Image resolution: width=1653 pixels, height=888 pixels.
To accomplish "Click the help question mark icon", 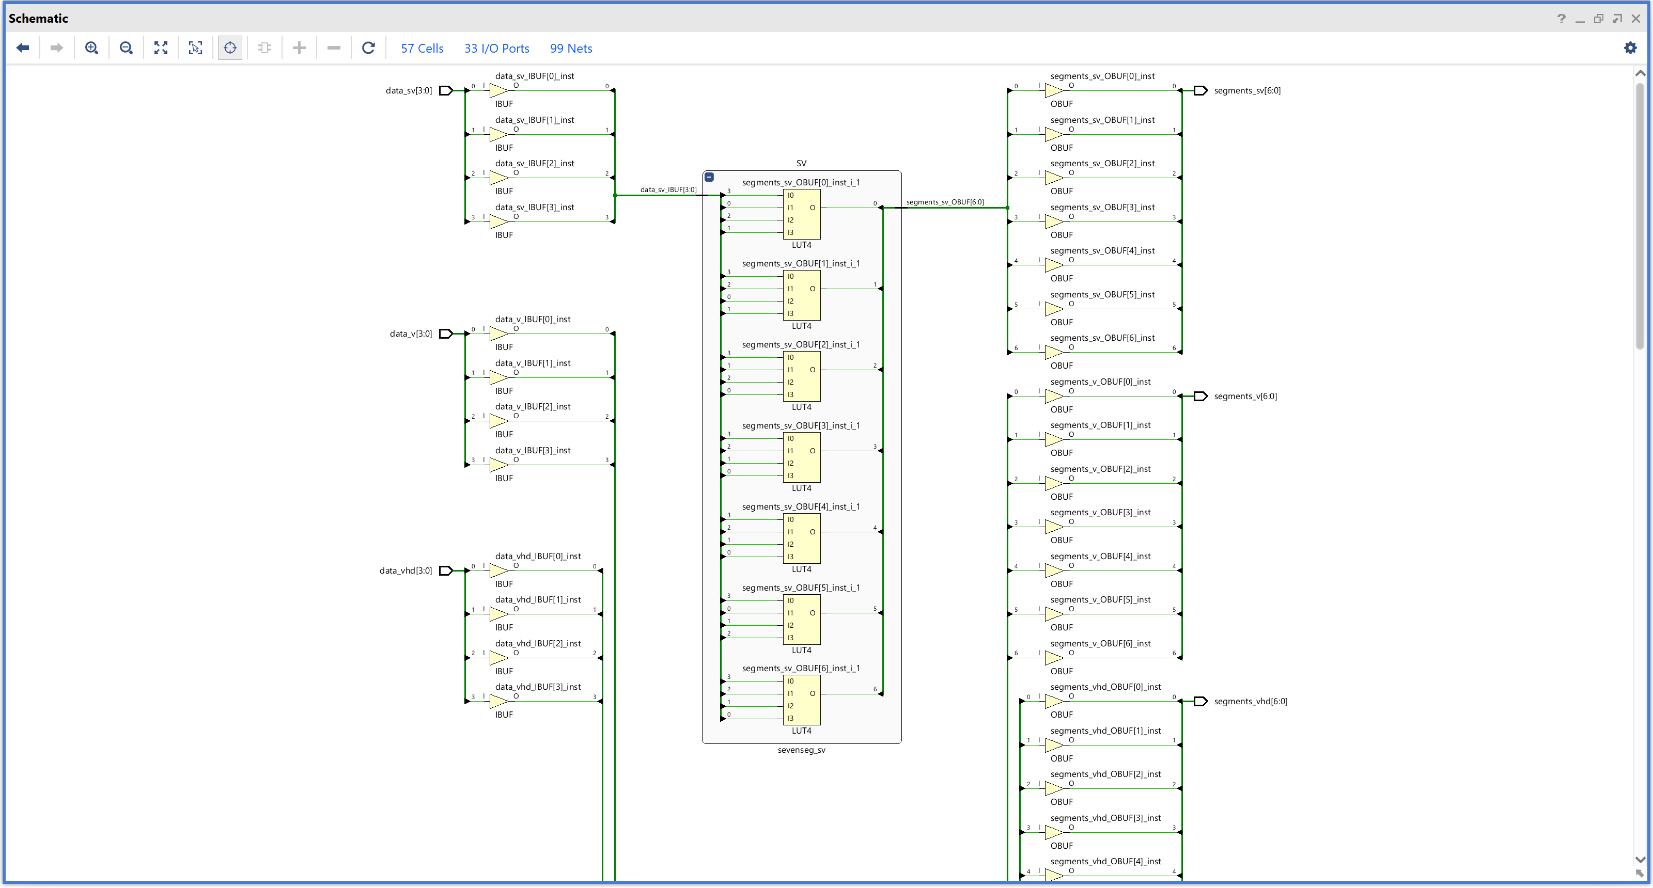I will click(1561, 19).
